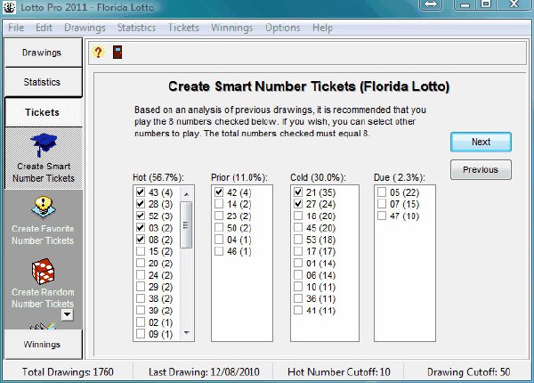Check cold number 45 (20)
Viewport: 534px width, 383px height.
pyautogui.click(x=298, y=228)
